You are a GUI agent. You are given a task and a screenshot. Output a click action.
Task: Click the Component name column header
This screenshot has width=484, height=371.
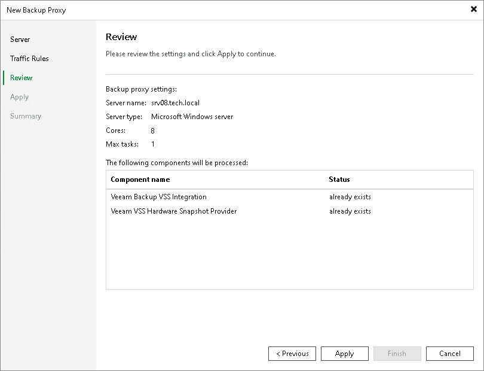pos(140,180)
